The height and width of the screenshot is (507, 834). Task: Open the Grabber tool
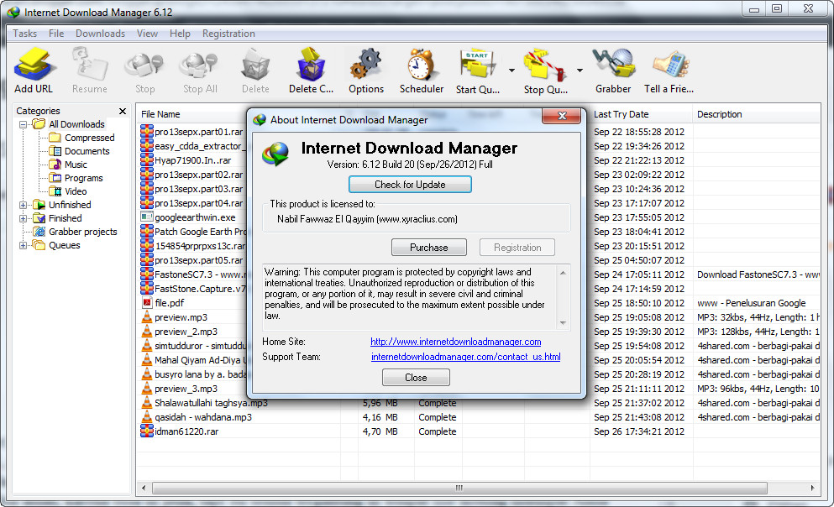click(613, 65)
